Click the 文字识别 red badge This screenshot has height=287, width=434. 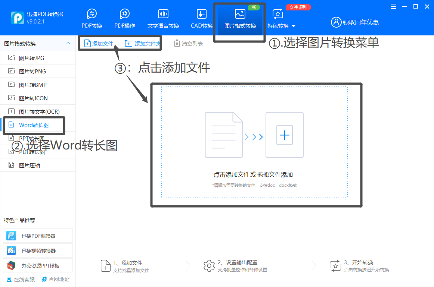(x=298, y=7)
